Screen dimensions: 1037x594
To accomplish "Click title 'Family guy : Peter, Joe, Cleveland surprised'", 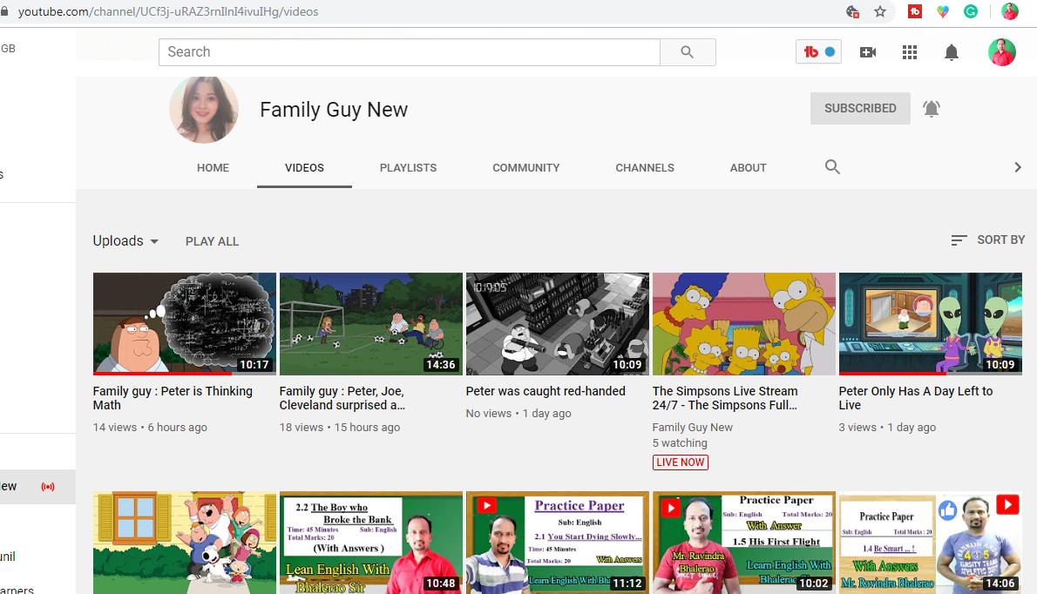I will [342, 398].
